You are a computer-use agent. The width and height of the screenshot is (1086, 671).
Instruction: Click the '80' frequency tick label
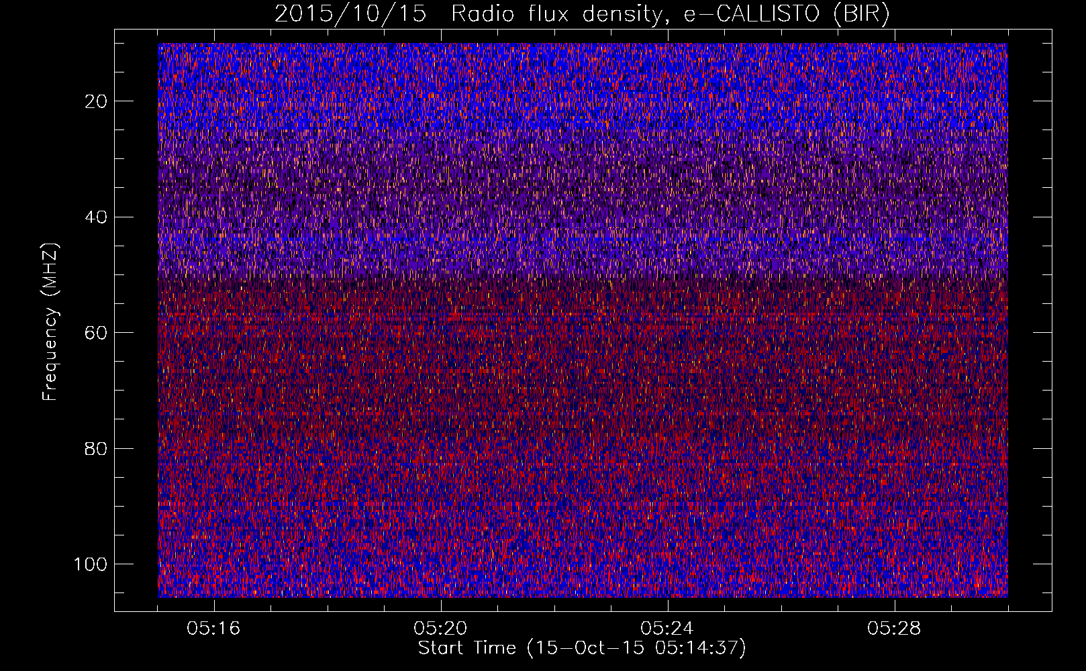click(97, 448)
